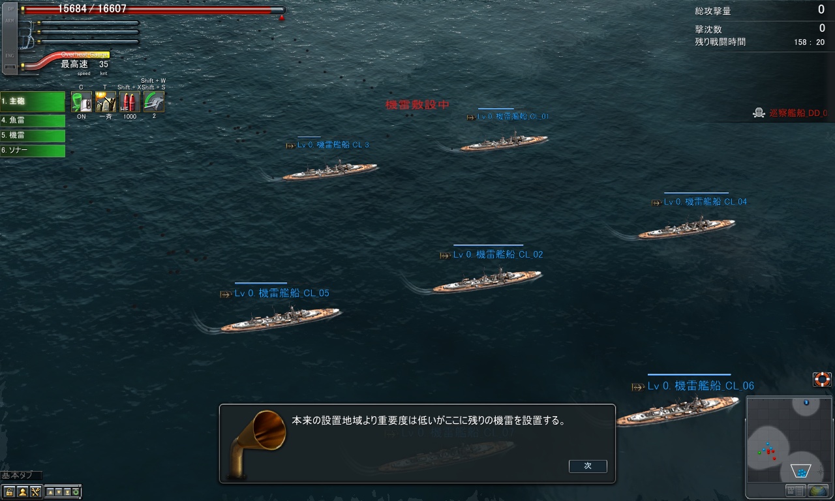The width and height of the screenshot is (835, 501).
Task: Open the ship list icon under minimap
Action: (795, 491)
